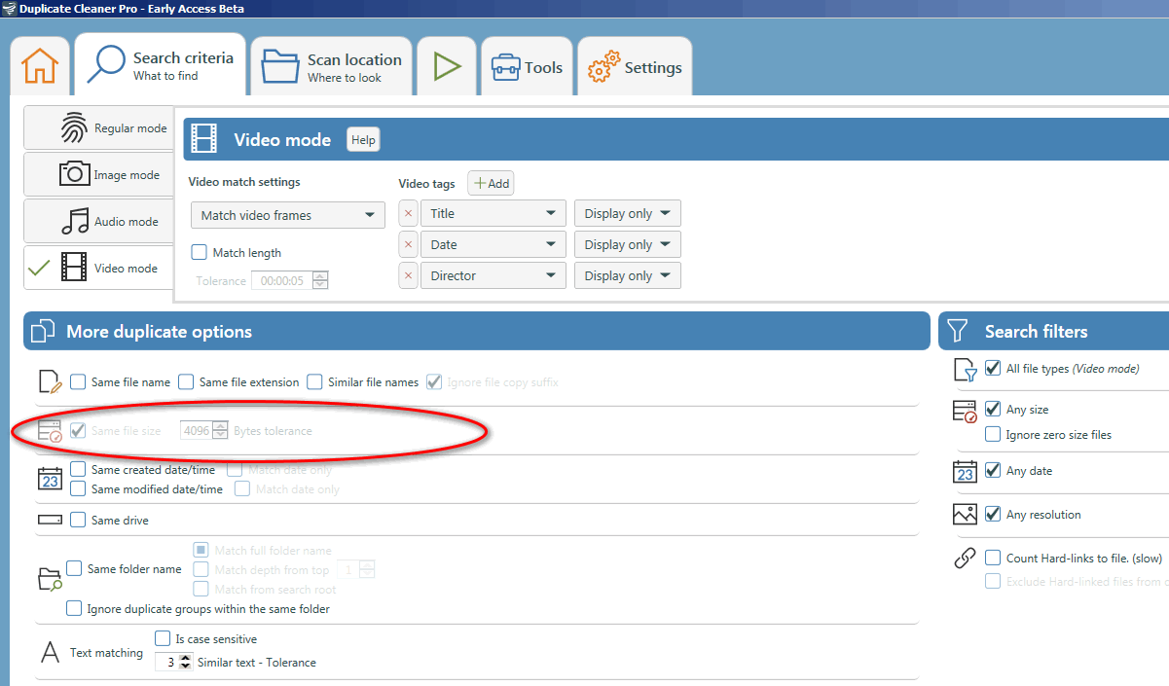This screenshot has width=1169, height=686.
Task: Click the music note Audio mode icon
Action: (75, 221)
